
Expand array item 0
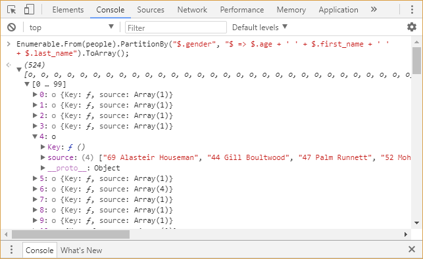coord(35,94)
